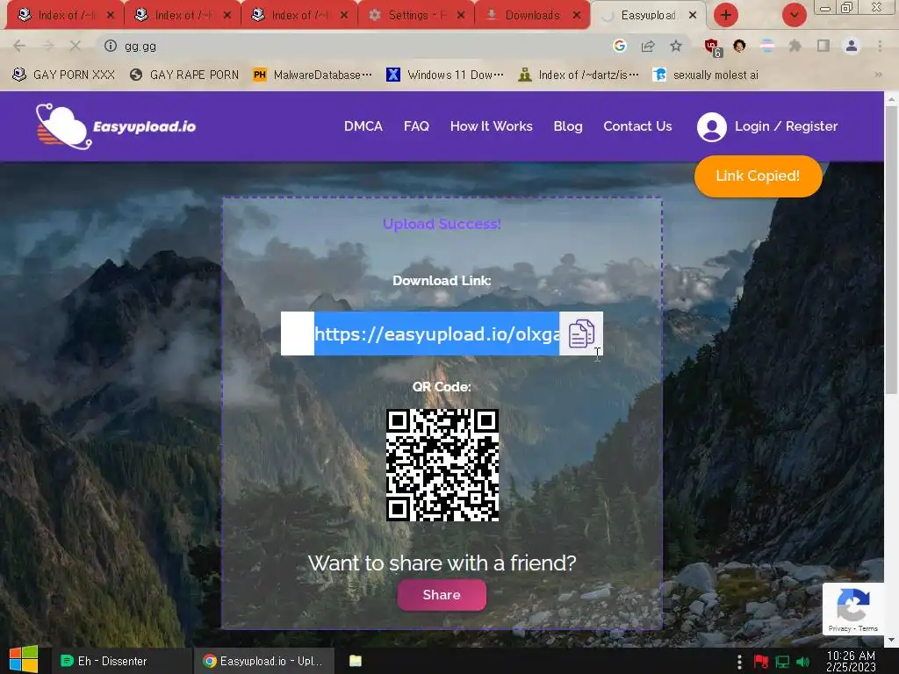Screen dimensions: 899x674
Task: Go back with the browser back arrow
Action: coord(19,46)
